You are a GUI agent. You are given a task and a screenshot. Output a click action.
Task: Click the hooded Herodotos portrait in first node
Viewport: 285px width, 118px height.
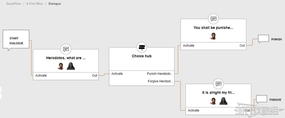[71, 66]
